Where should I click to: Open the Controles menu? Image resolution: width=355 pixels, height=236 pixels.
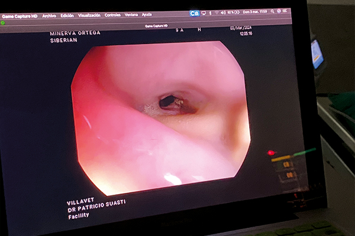point(112,15)
